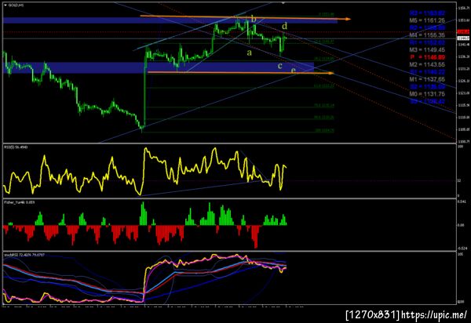Screen dimensions: 471x323
Task: Click the RSI(5) indicator label
Action: point(16,147)
